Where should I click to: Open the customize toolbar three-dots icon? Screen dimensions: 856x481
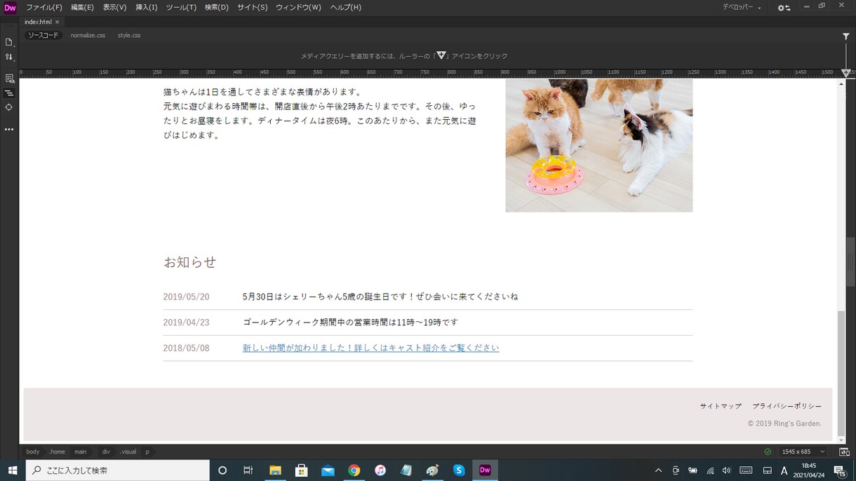click(x=9, y=130)
